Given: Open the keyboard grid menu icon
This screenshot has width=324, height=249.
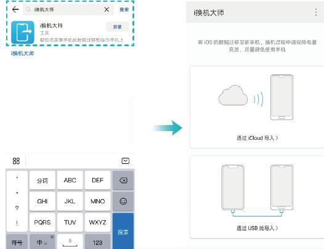Looking at the screenshot, I should tap(16, 161).
